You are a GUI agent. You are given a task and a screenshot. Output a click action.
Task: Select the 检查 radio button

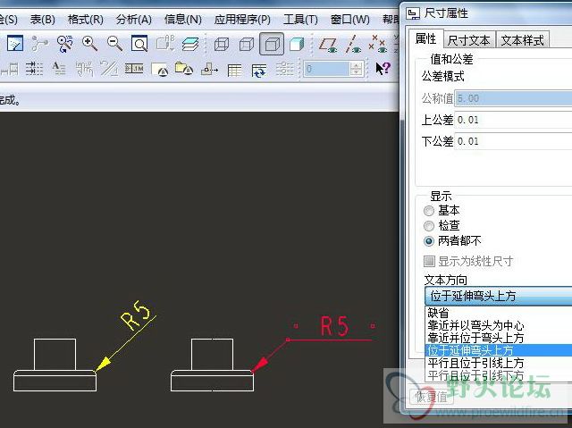(x=429, y=226)
